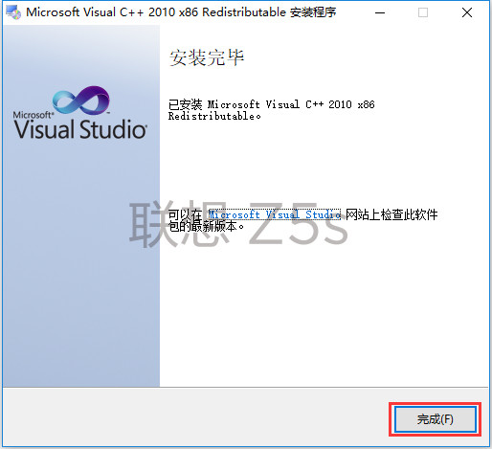Open the Microsoft Visual Studio website link
The height and width of the screenshot is (449, 492).
[275, 214]
